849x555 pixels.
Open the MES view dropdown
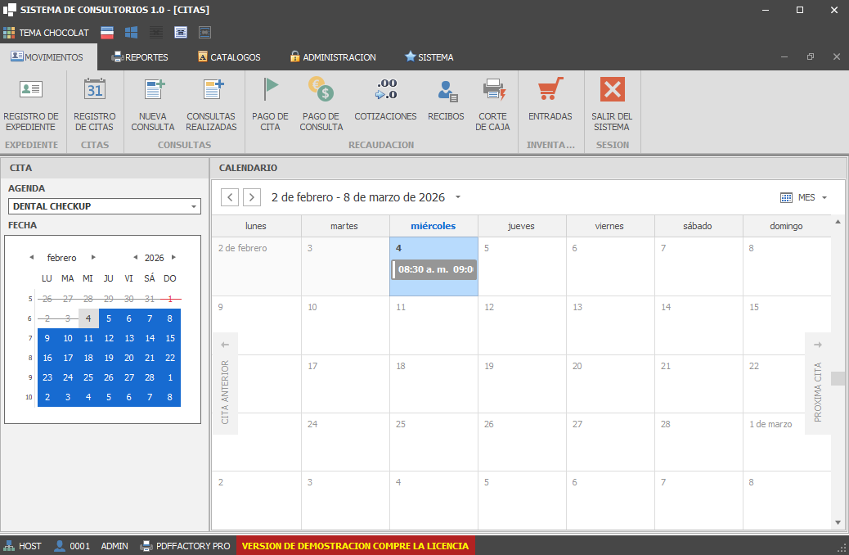[804, 198]
